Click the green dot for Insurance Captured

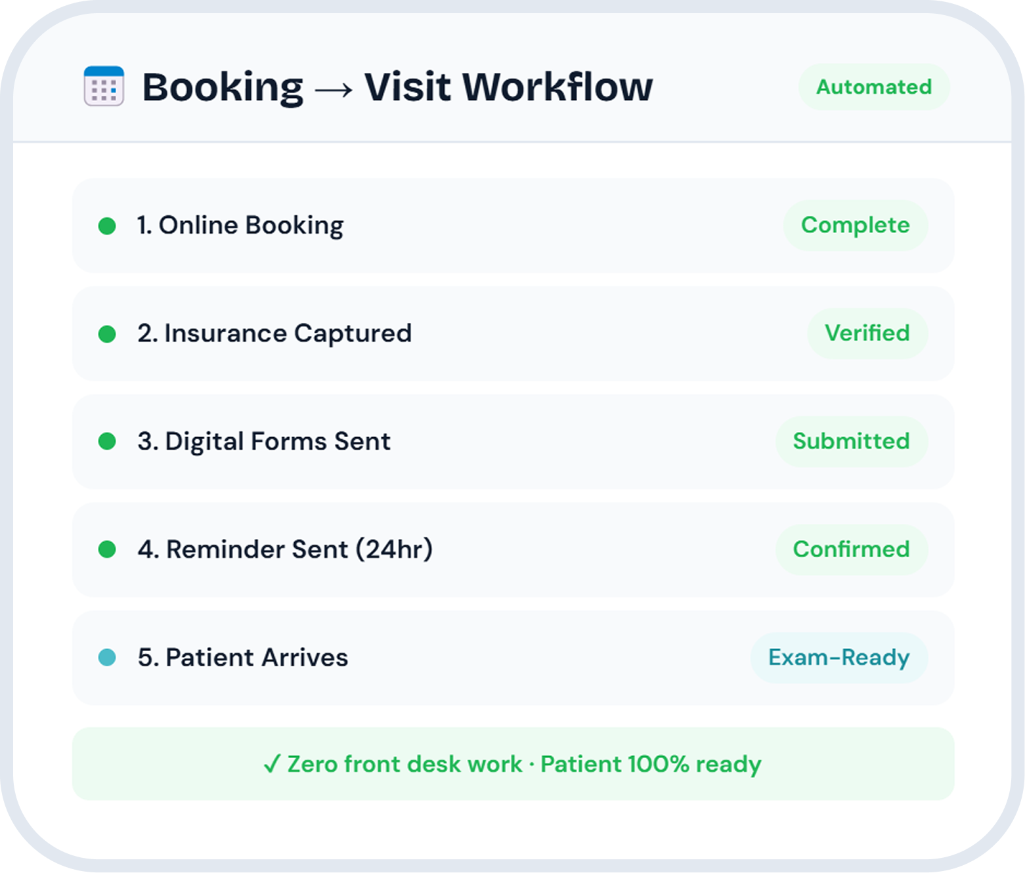(x=107, y=334)
